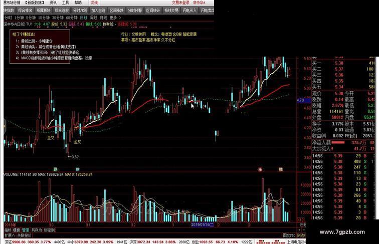Viewport: 379px width, 244px height.
Task: Expand the 更多 > periods dropdown
Action: [x=115, y=18]
